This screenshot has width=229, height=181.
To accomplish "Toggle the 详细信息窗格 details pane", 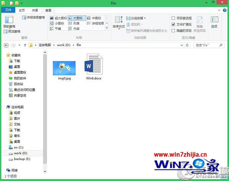I will (34, 18).
